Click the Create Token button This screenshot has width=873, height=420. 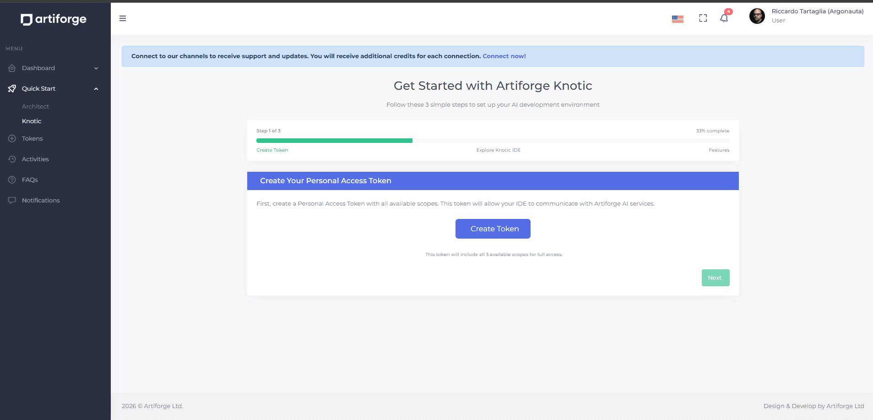(x=493, y=229)
